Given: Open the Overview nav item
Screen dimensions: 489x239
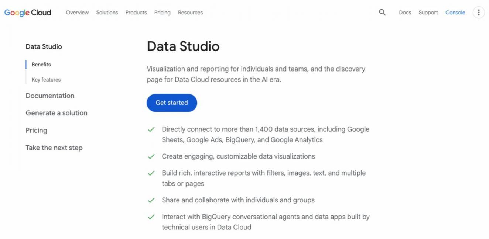Looking at the screenshot, I should [77, 13].
